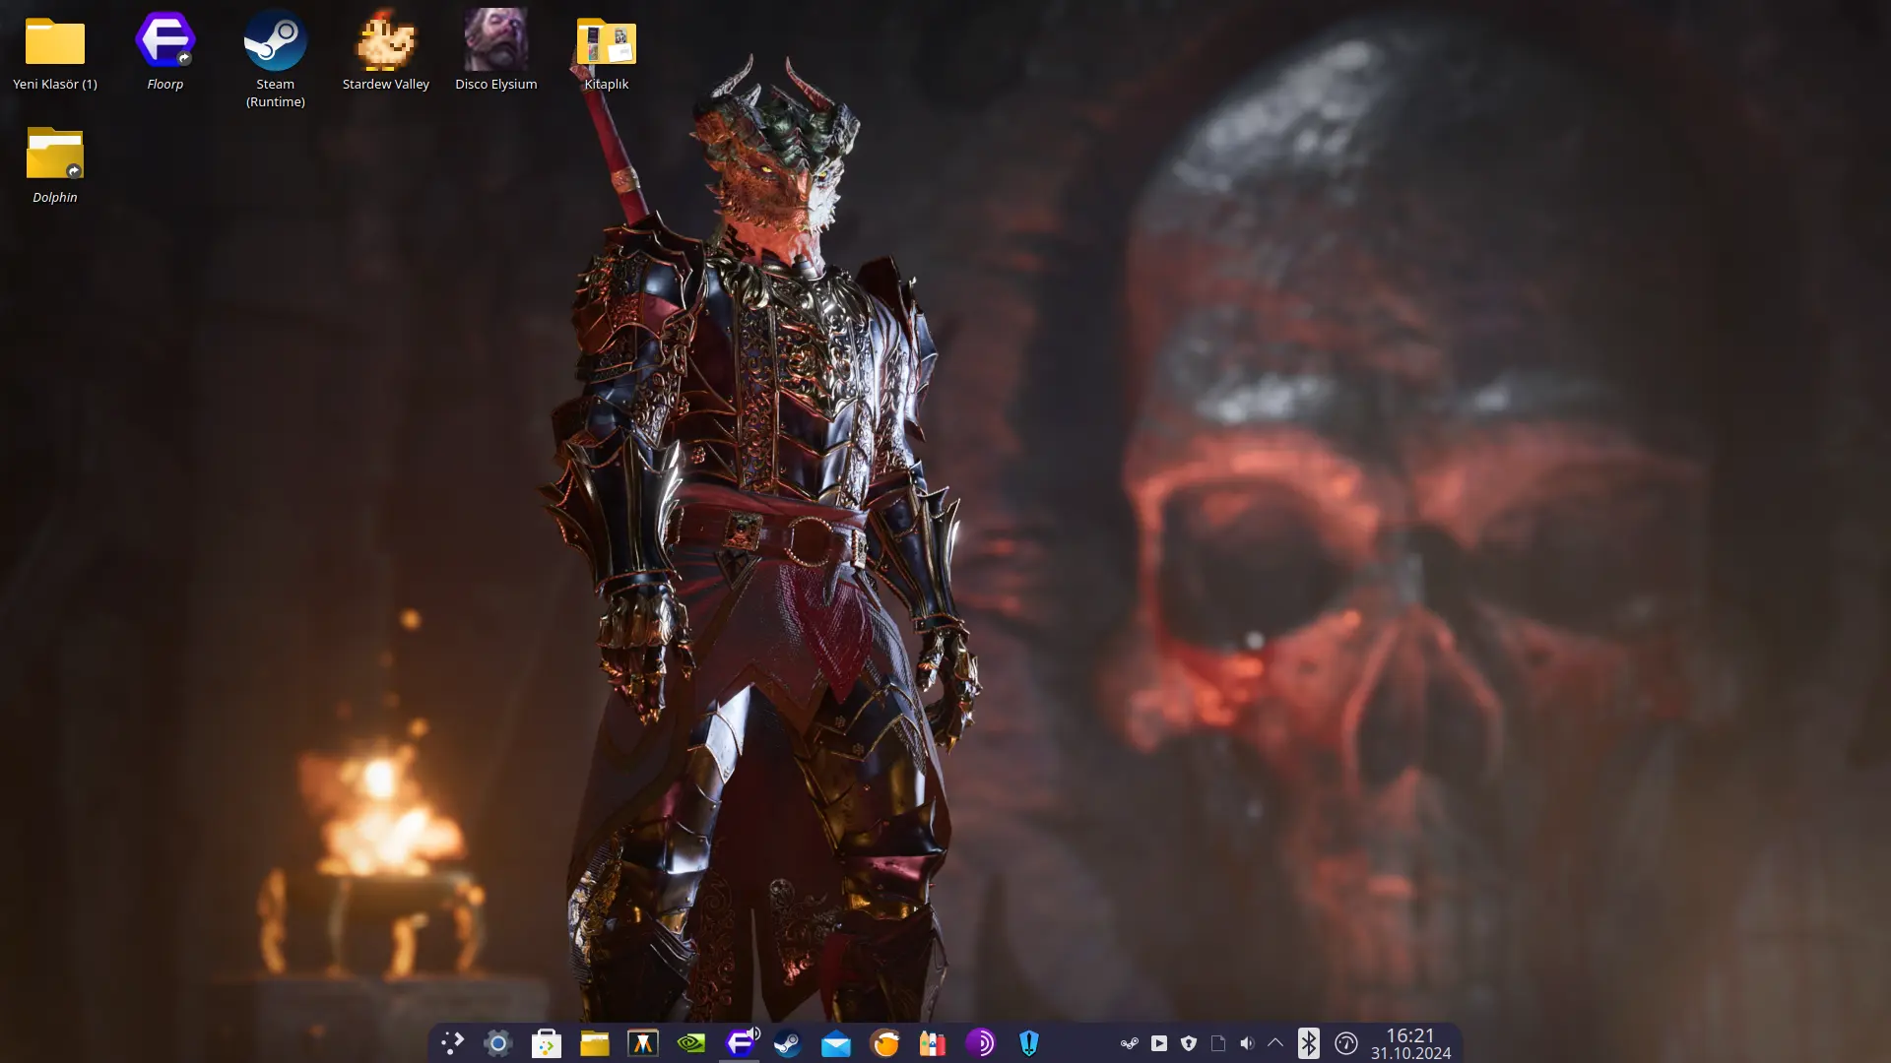Open the volume control in system tray
The image size is (1891, 1063).
(1247, 1043)
